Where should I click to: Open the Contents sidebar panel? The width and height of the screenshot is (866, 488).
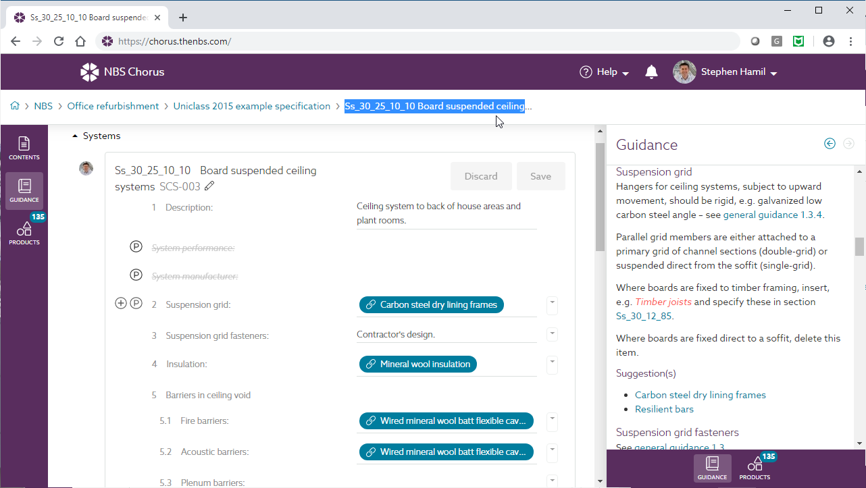(24, 148)
